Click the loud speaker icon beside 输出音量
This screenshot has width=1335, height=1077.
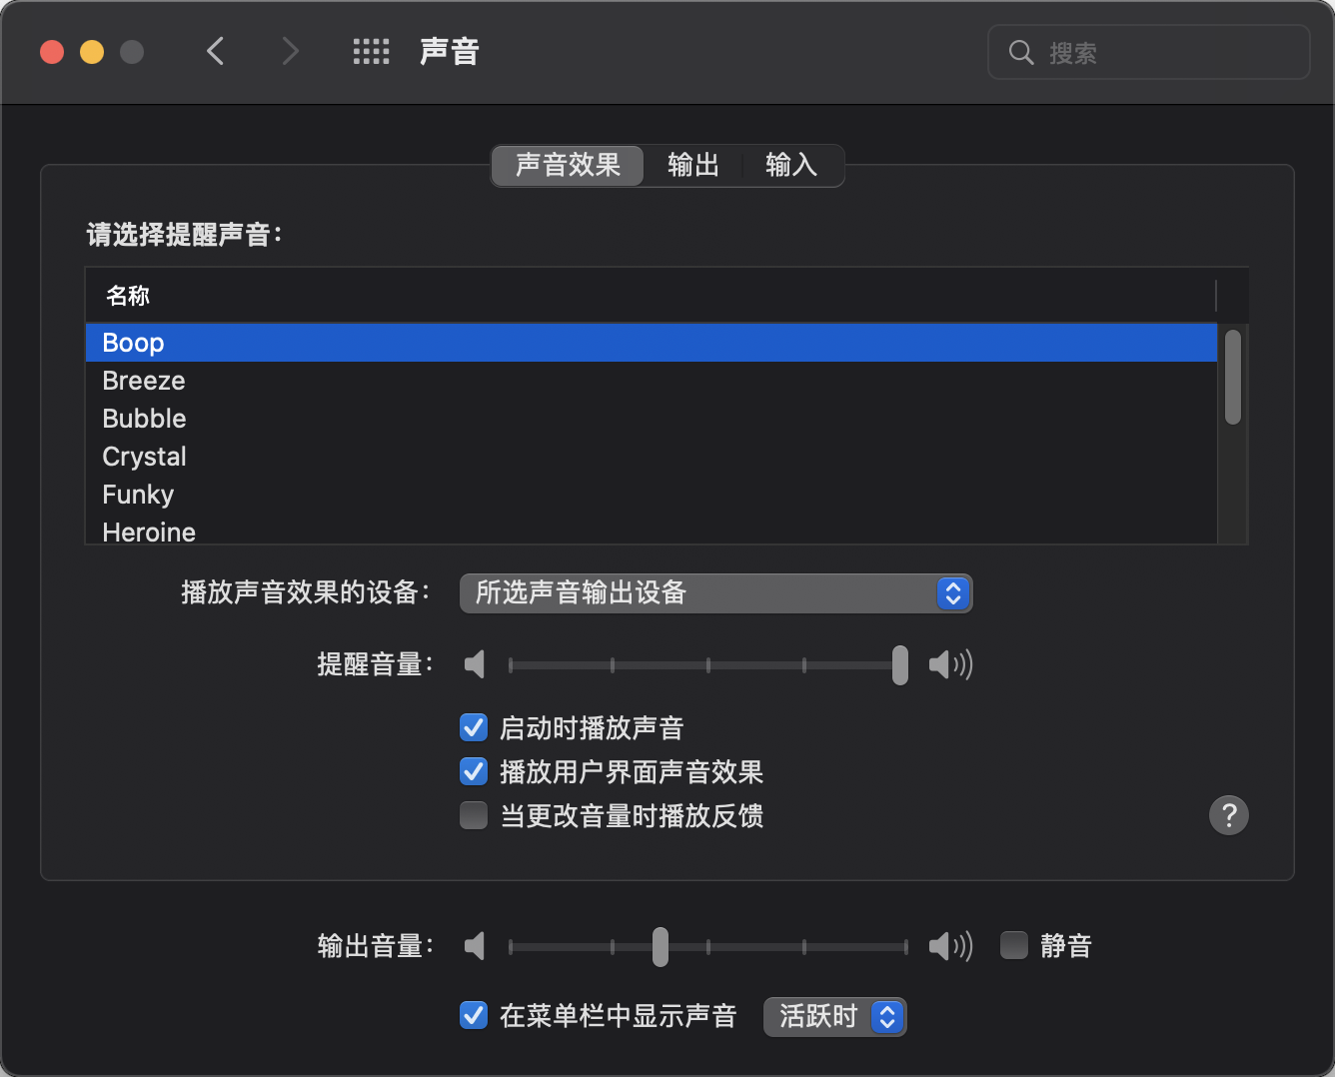coord(949,946)
